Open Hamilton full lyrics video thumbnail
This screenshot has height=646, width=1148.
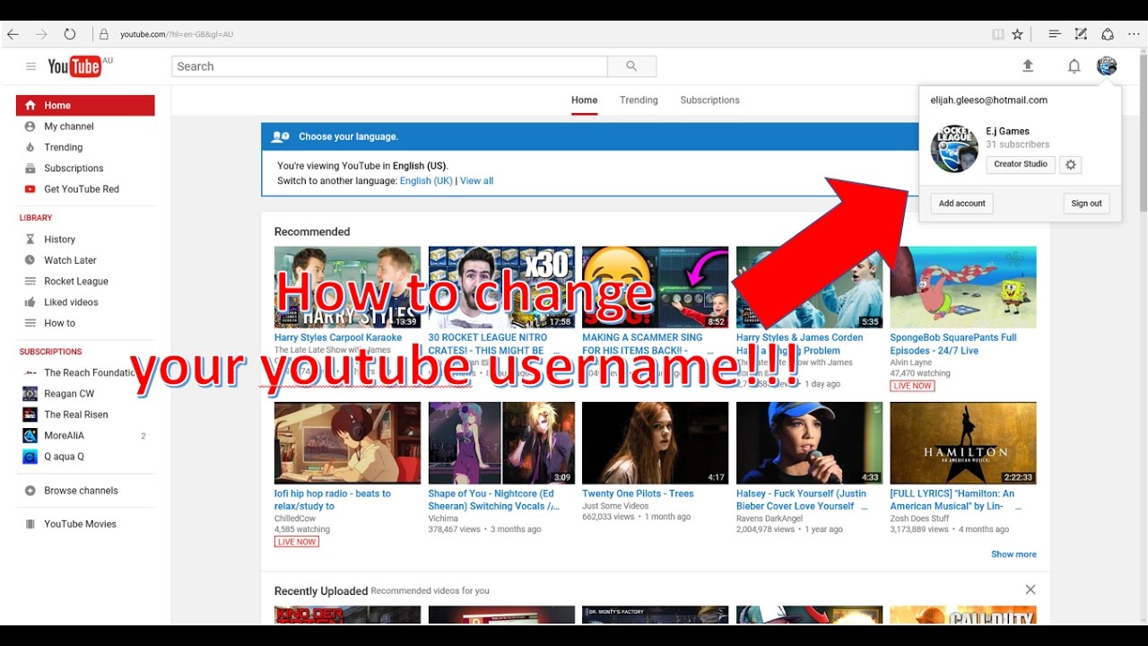click(x=963, y=443)
